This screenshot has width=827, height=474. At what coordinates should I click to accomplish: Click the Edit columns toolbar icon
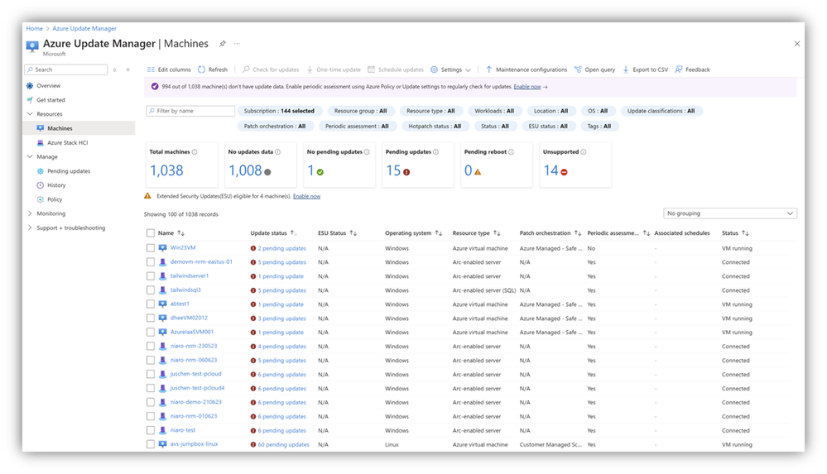[151, 69]
